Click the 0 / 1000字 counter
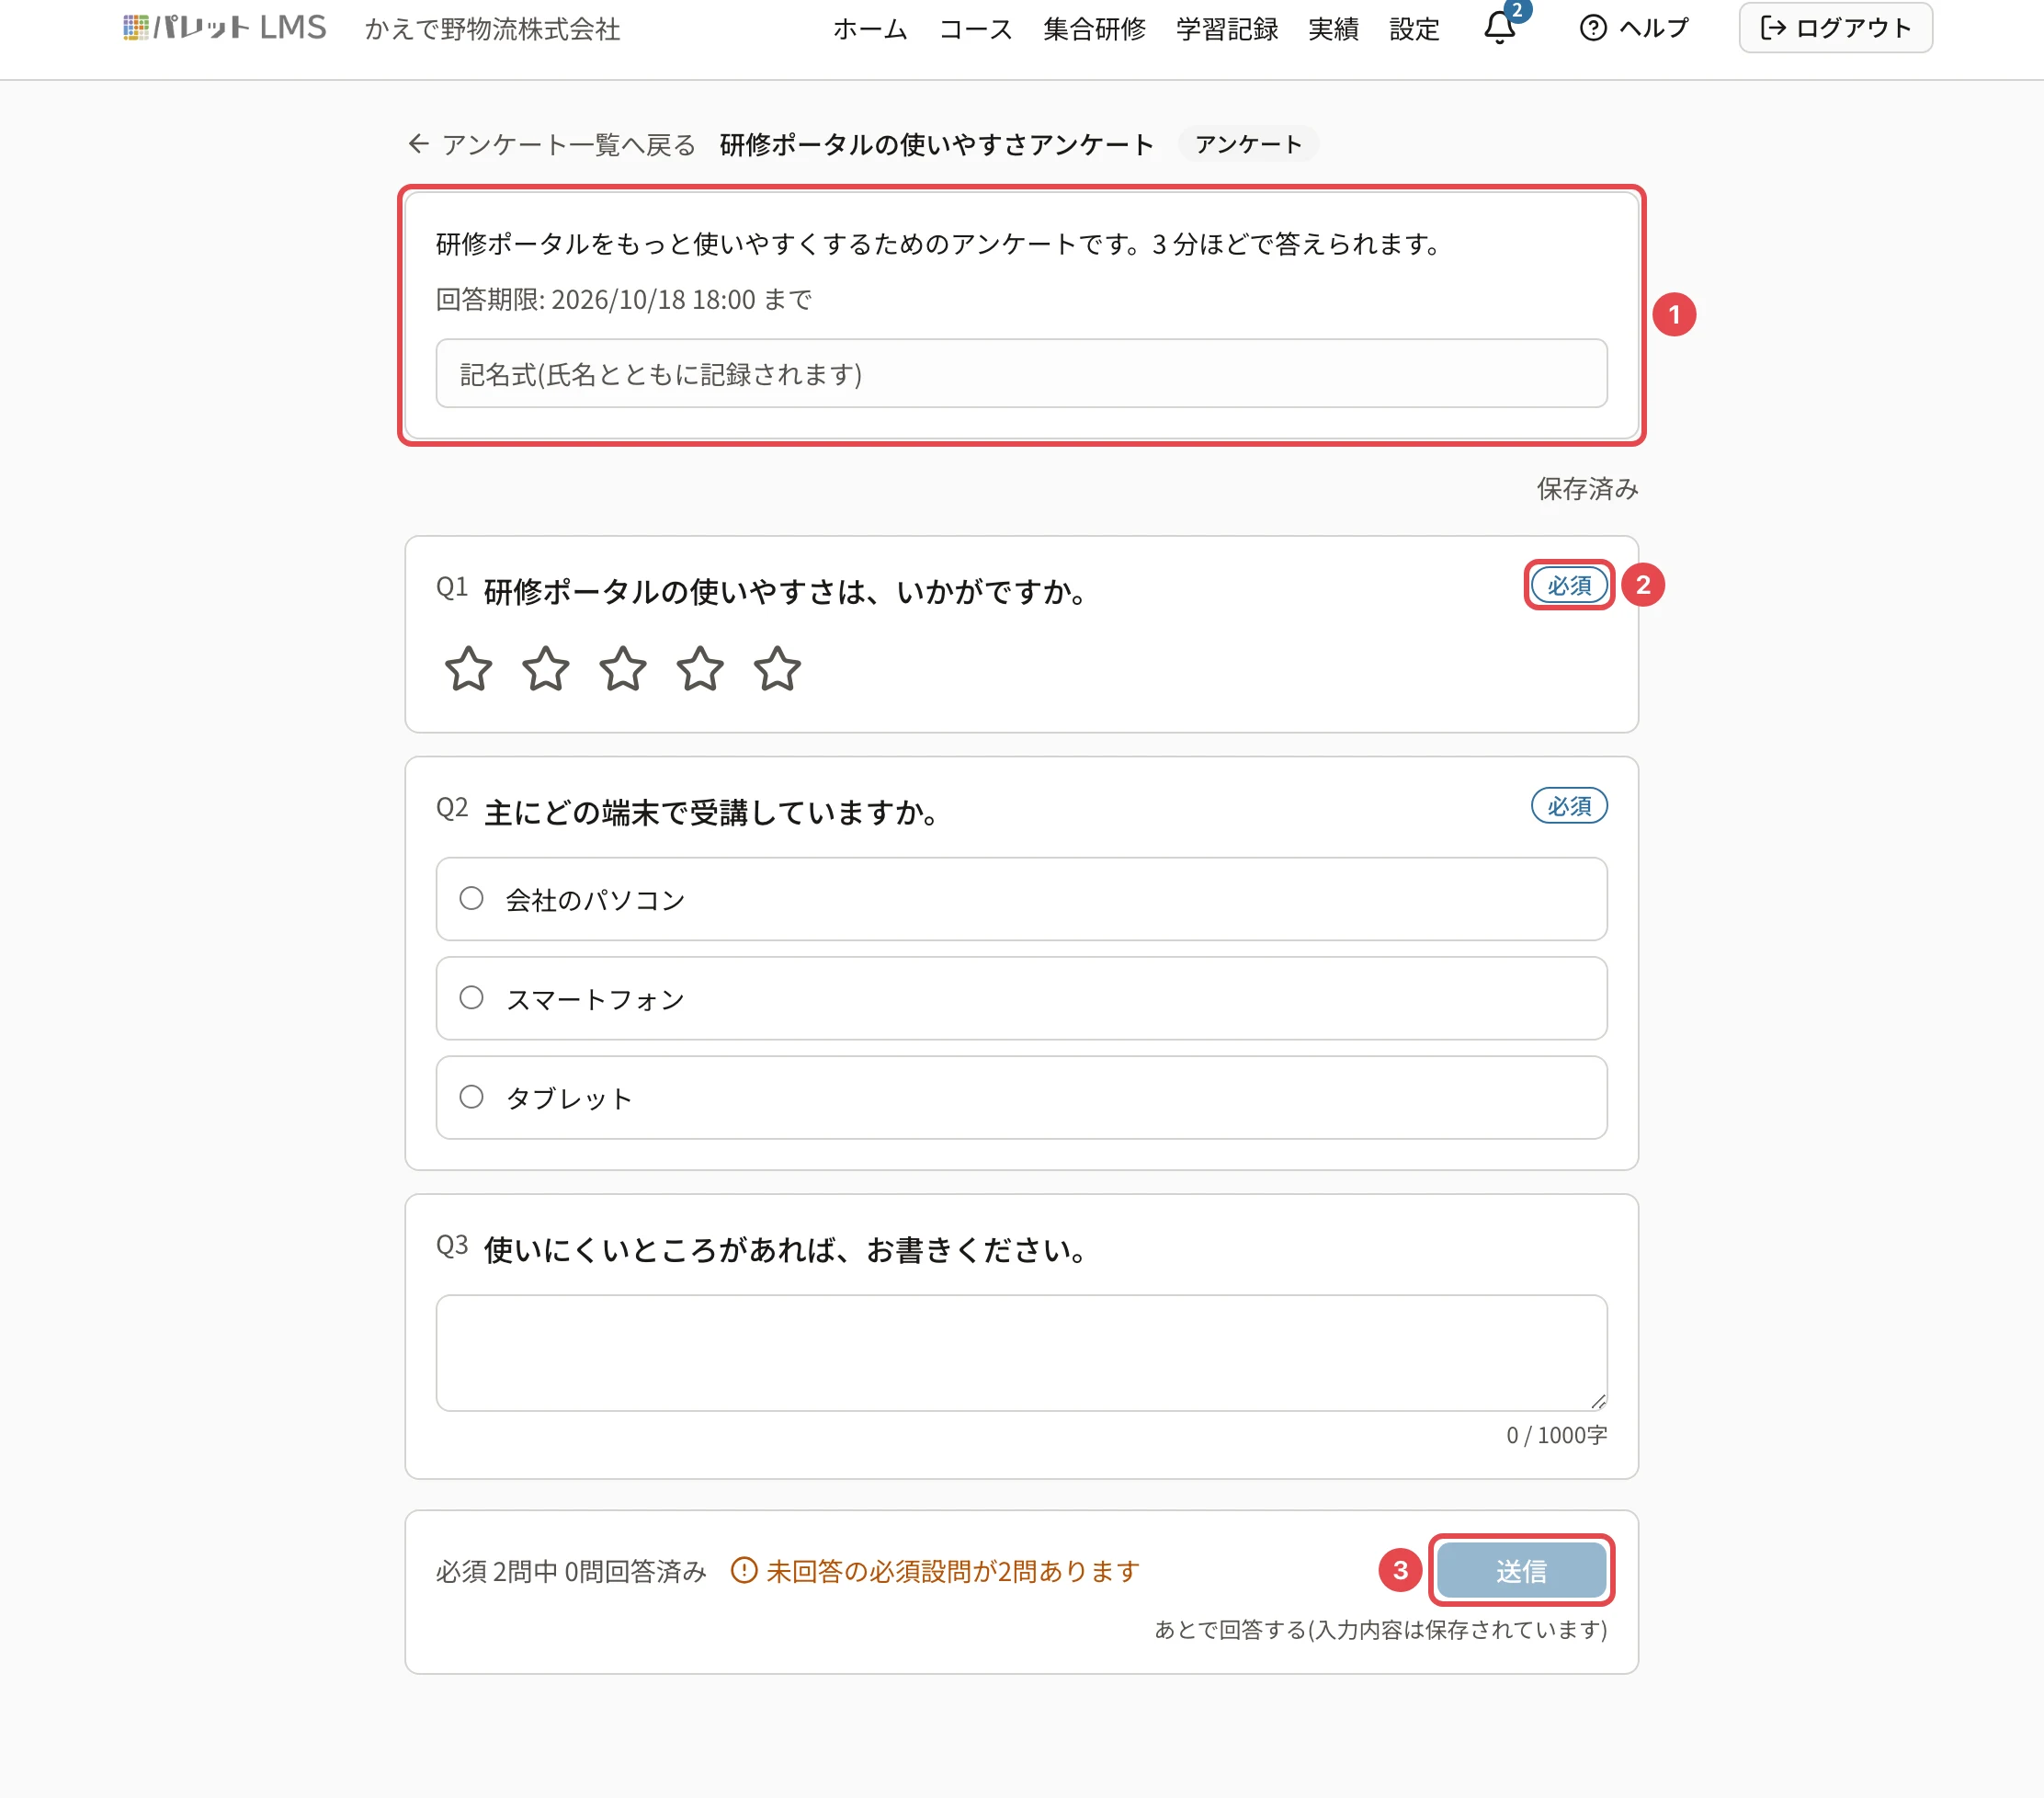2044x1798 pixels. pos(1556,1435)
